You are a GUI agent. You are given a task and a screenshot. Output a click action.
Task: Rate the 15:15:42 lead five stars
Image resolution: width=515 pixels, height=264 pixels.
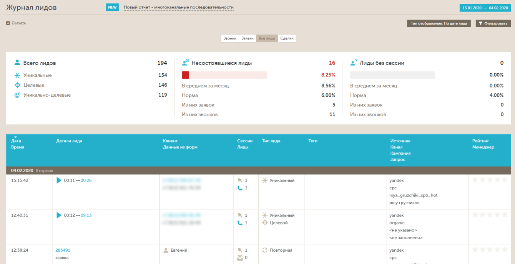[505, 180]
